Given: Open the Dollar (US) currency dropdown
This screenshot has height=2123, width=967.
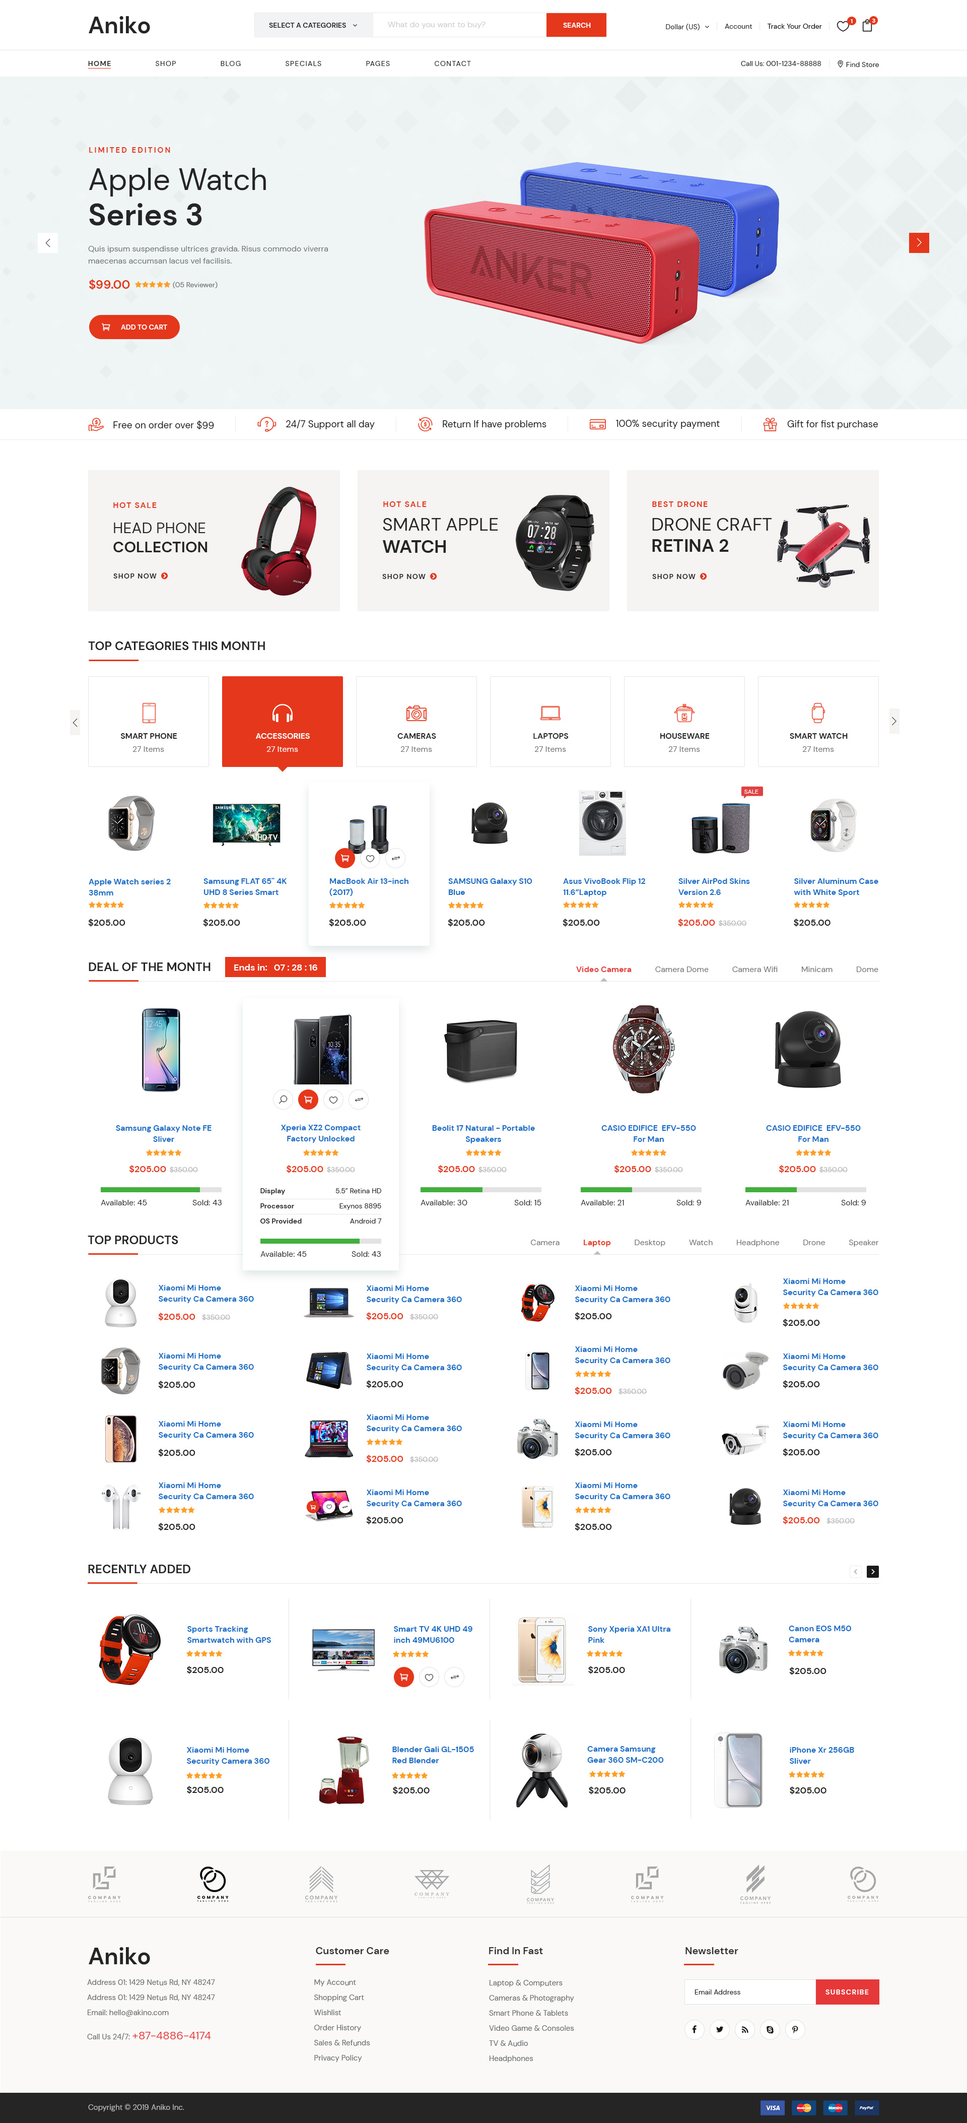Looking at the screenshot, I should coord(687,26).
